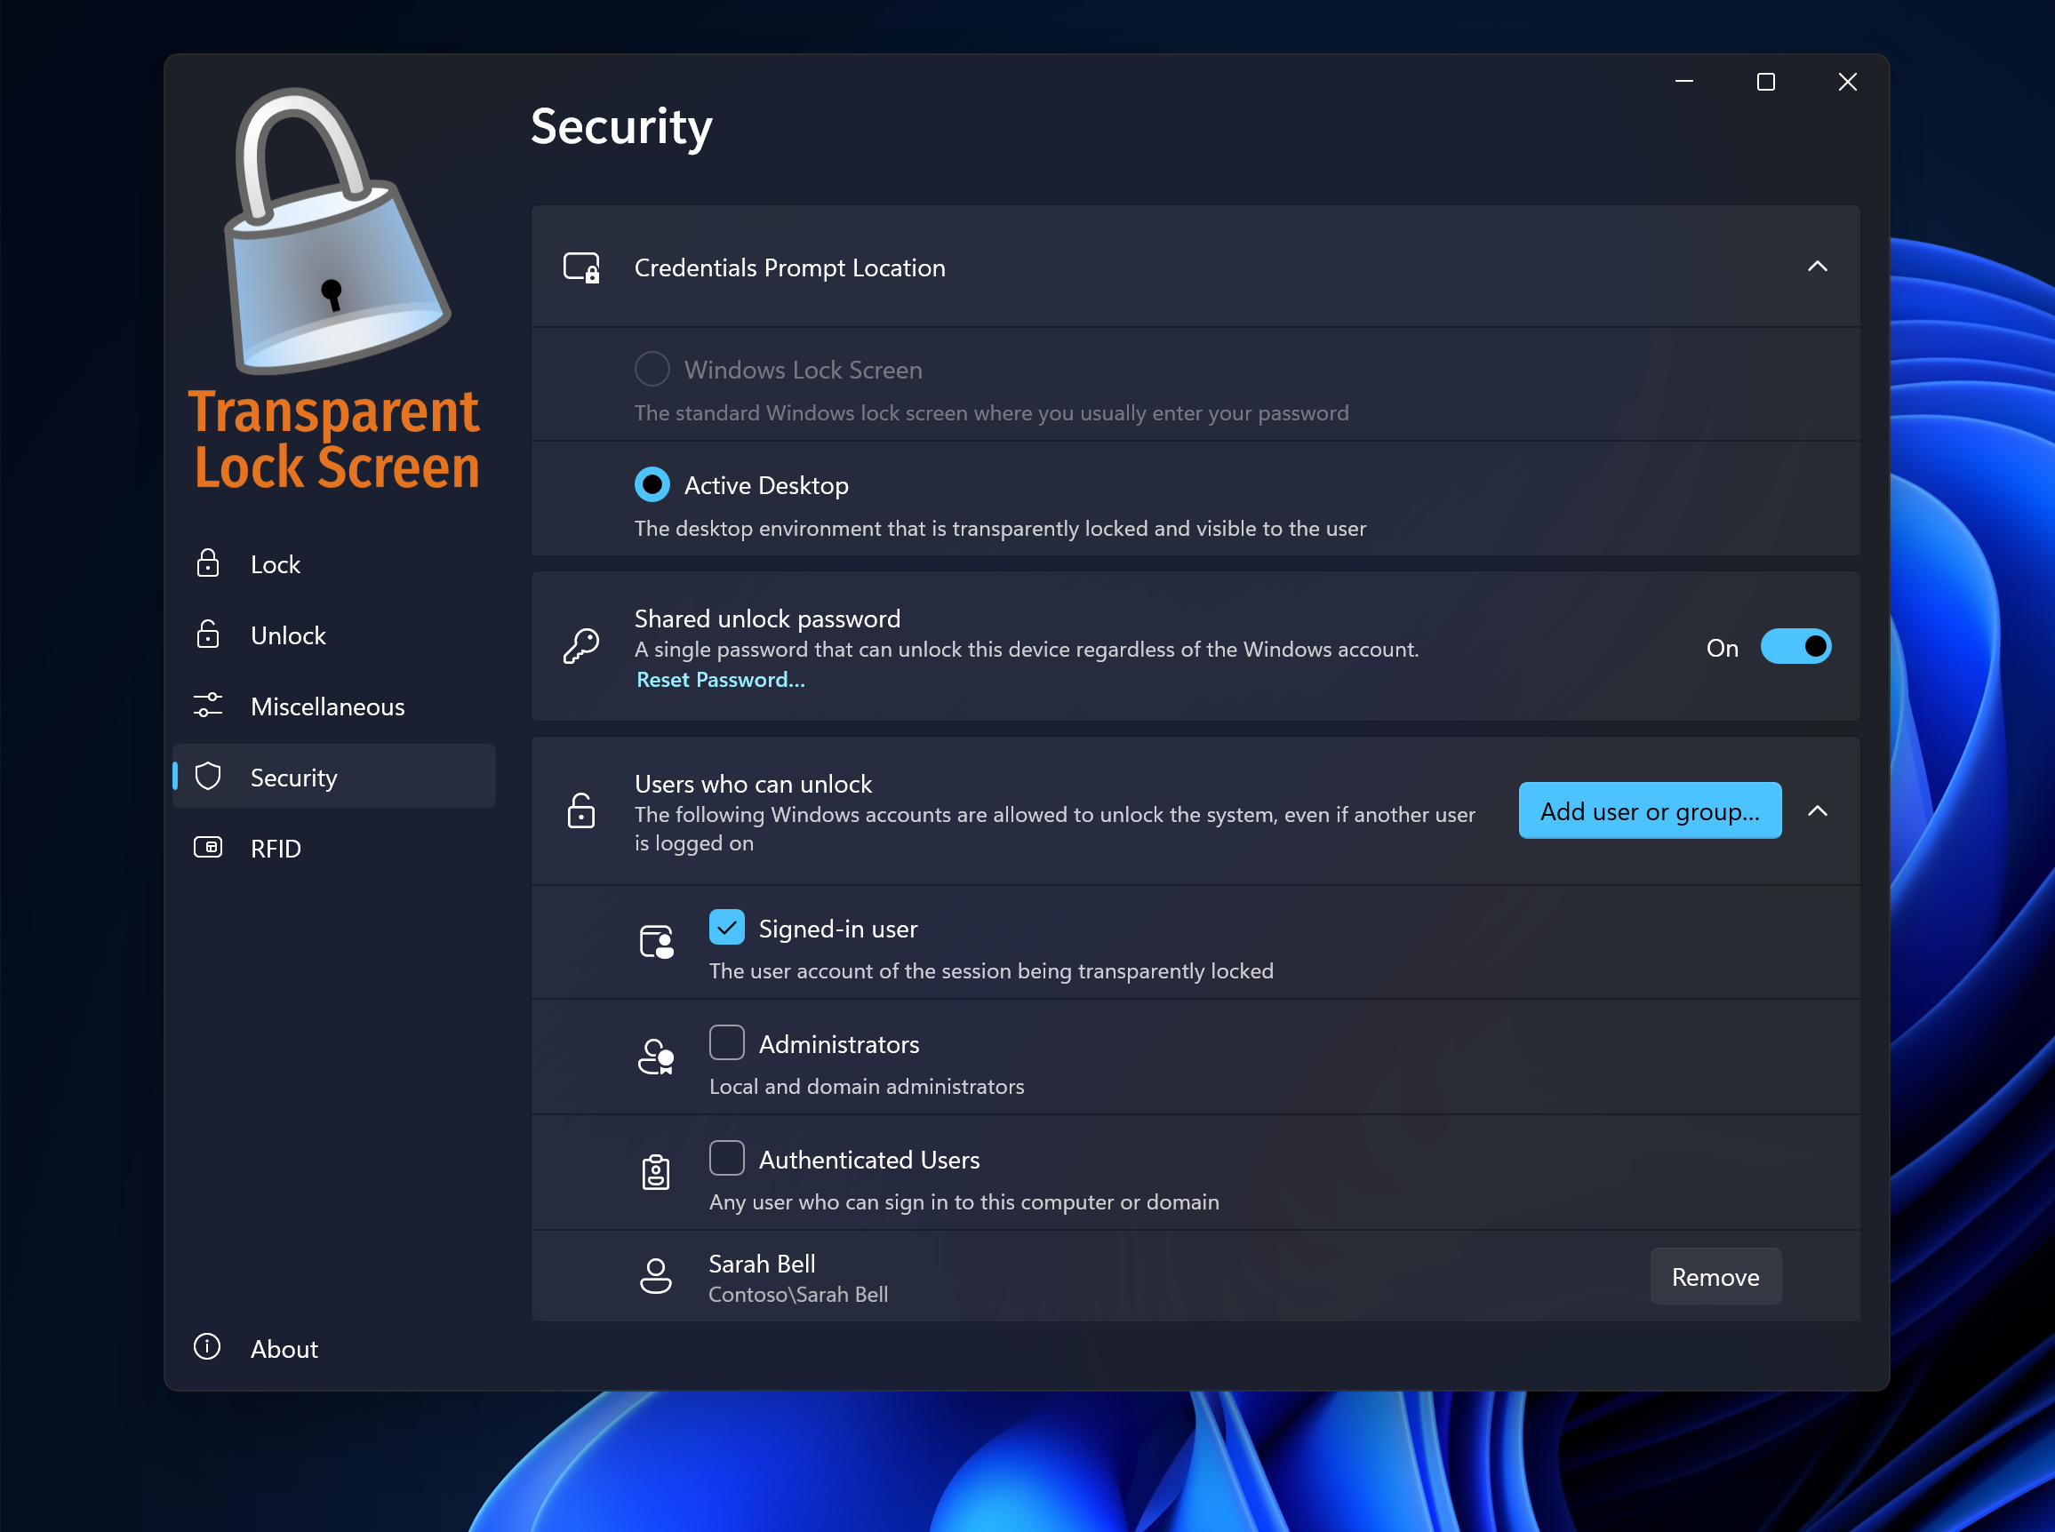Click the RFID card icon in sidebar
The width and height of the screenshot is (2055, 1532).
(x=208, y=848)
